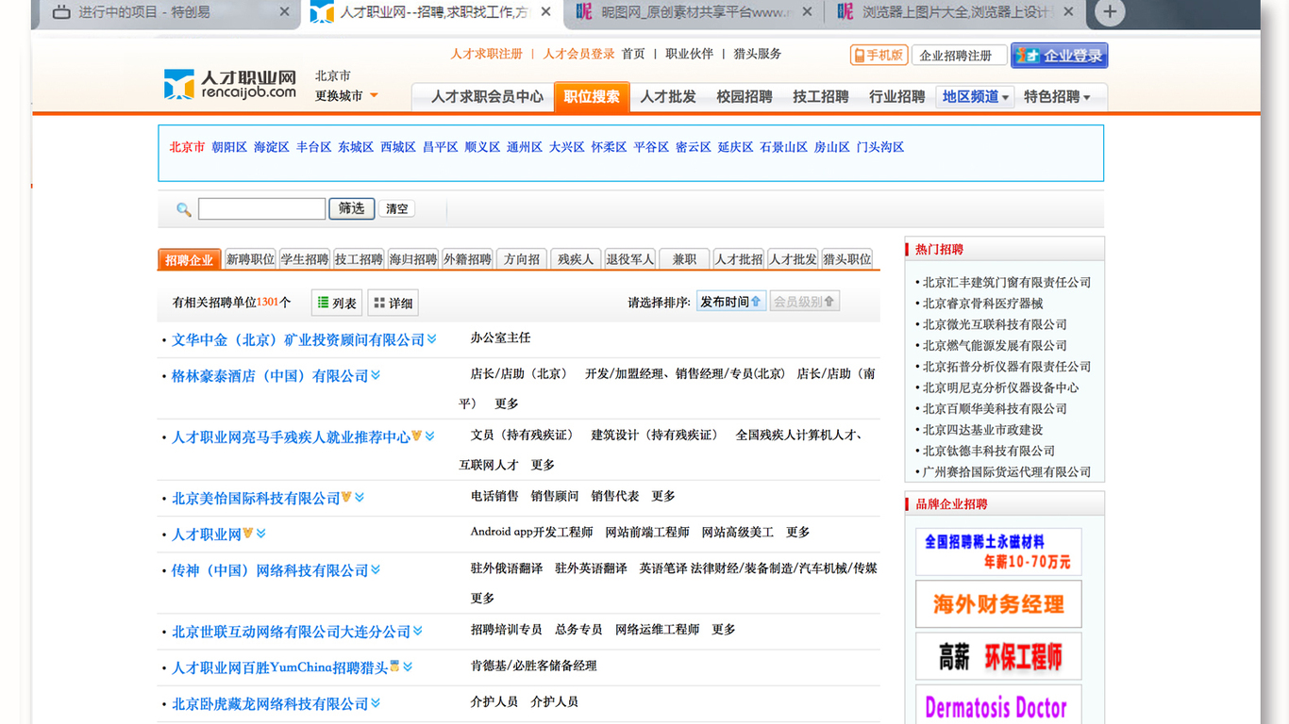
Task: Select the 招聘企业 tab
Action: [190, 259]
